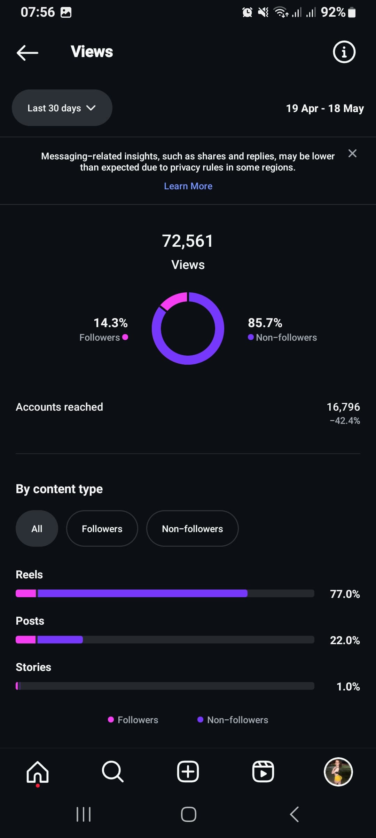Viewport: 376px width, 838px height.
Task: Tap the create new post plus icon
Action: (188, 772)
